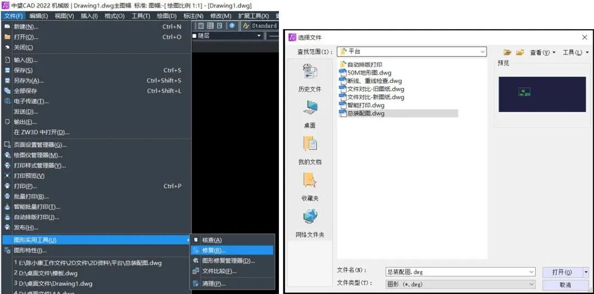Go to 历史文件 in the dialog sidebar
This screenshot has width=594, height=294.
click(x=310, y=79)
